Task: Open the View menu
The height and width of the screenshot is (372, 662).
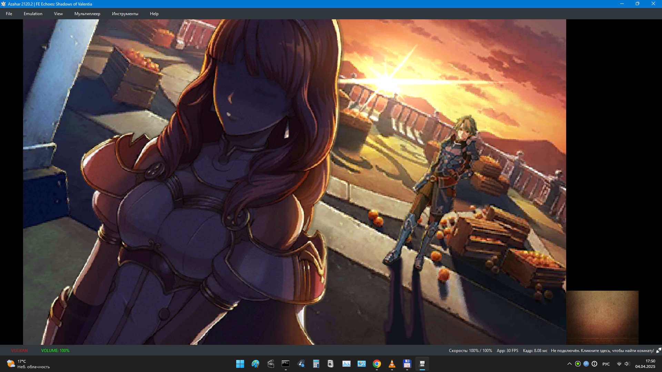Action: (x=58, y=14)
